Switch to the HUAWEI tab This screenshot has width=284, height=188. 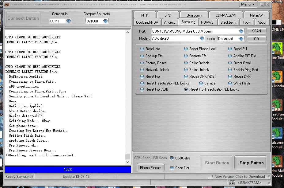208,22
